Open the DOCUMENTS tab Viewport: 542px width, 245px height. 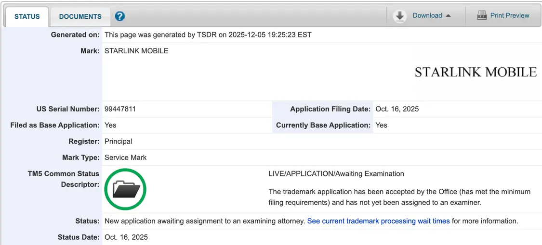click(80, 16)
